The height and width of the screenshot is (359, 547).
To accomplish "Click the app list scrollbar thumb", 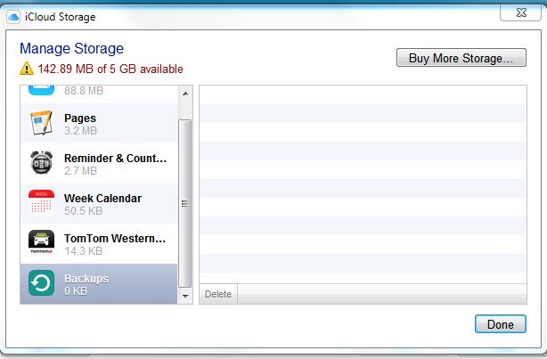I will point(185,203).
